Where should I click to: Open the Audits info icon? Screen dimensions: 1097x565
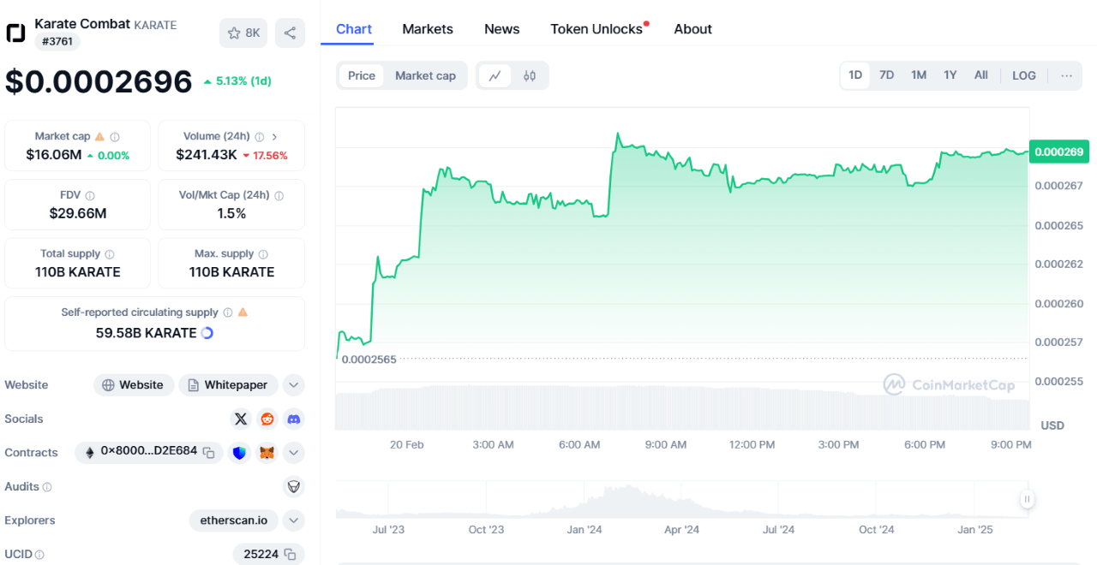(47, 486)
